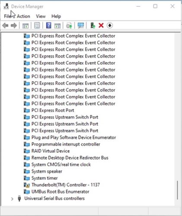Open the Help menu
The image size is (182, 216).
(x=56, y=16)
